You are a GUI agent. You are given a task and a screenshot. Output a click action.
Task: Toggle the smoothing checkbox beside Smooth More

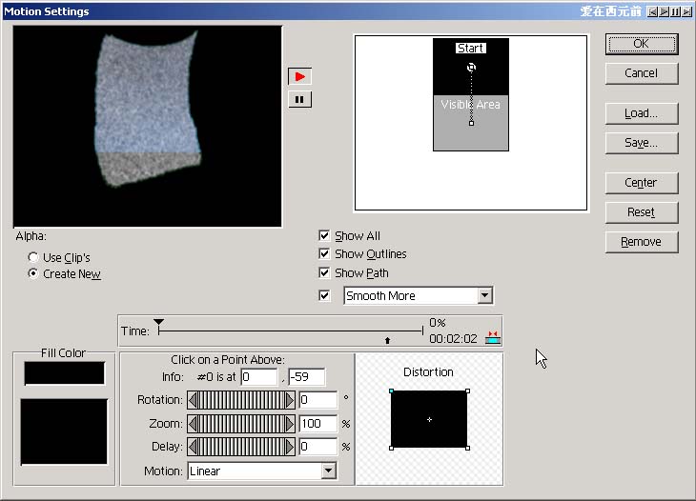pyautogui.click(x=324, y=295)
